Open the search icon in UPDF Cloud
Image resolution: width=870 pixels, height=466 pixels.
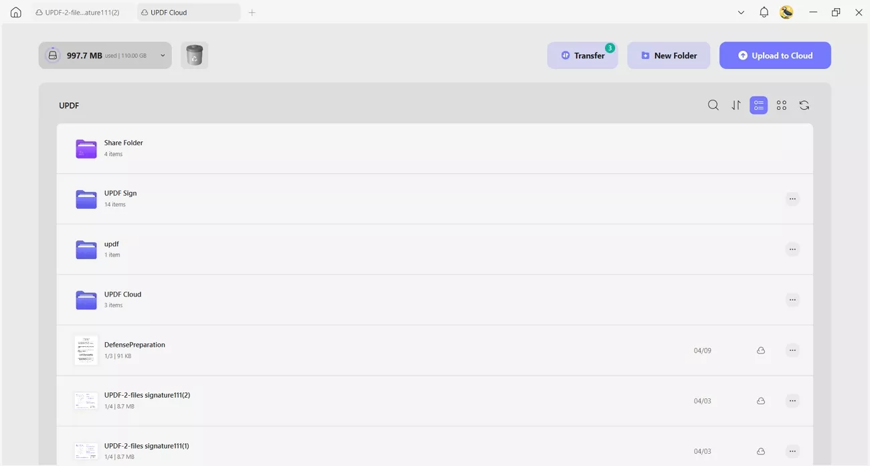point(713,105)
